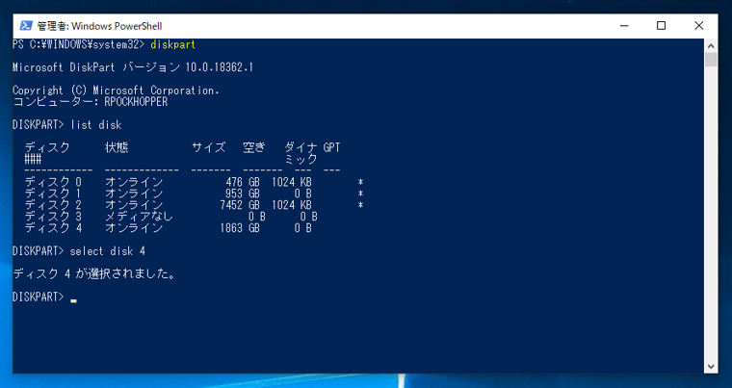This screenshot has height=388, width=732.
Task: Click the 'ディスク 1' row label
Action: pyautogui.click(x=53, y=194)
